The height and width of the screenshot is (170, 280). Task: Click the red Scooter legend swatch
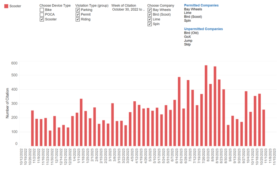coord(6,6)
